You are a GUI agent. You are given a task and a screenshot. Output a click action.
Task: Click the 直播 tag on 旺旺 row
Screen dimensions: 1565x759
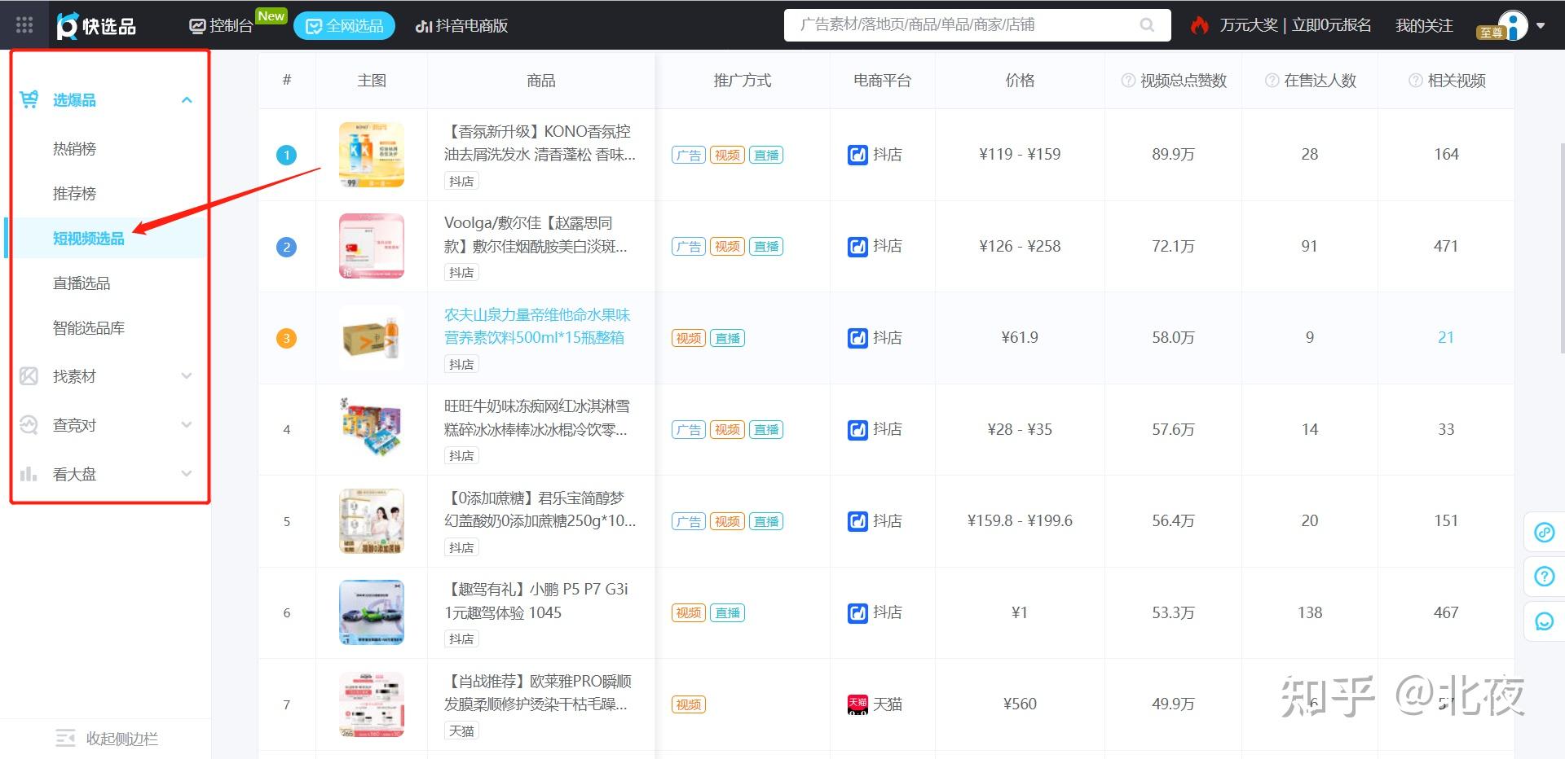pos(766,430)
